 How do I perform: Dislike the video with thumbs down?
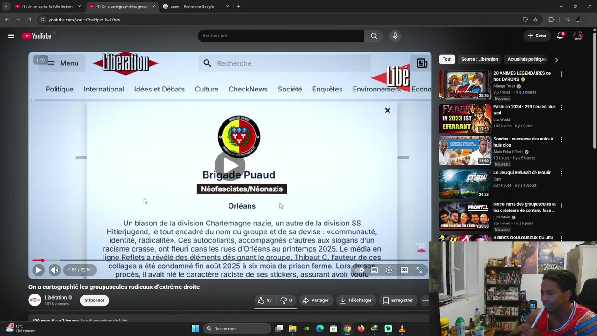point(286,300)
